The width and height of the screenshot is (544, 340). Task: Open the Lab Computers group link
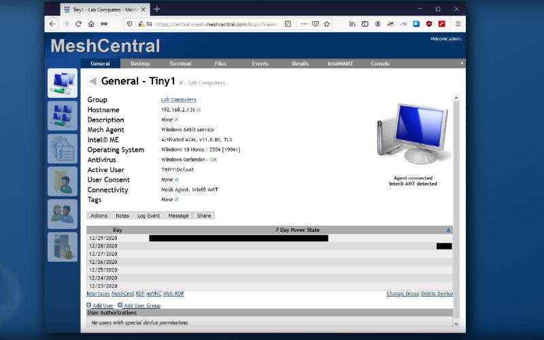coord(179,99)
